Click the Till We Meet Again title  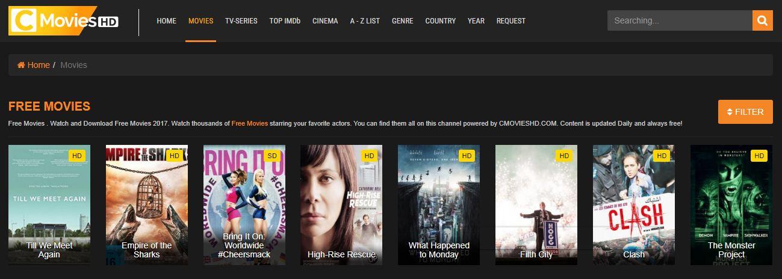tap(49, 250)
